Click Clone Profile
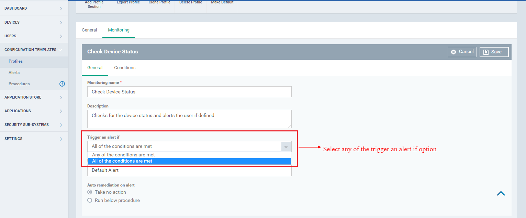 (159, 3)
